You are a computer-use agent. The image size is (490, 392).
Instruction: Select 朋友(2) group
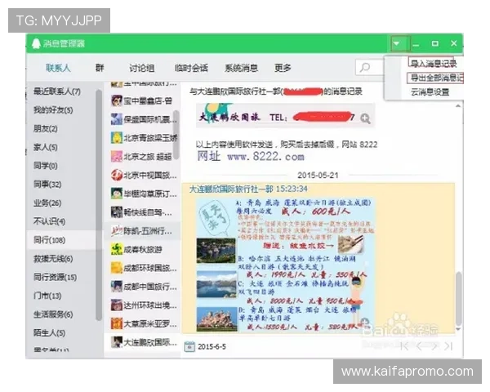(45, 128)
